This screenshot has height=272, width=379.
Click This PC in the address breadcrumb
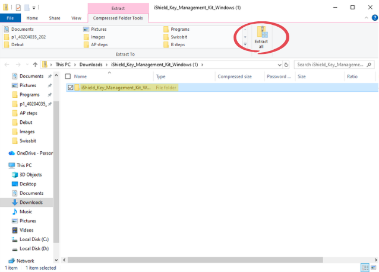point(63,65)
